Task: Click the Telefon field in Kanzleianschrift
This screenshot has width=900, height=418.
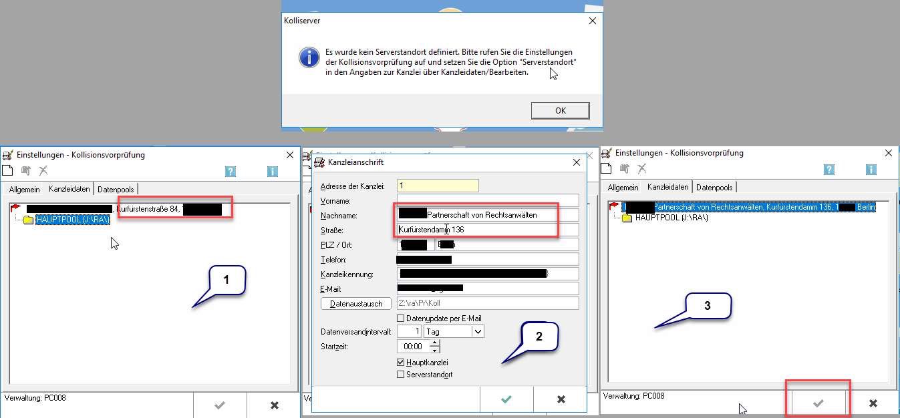Action: coord(488,260)
